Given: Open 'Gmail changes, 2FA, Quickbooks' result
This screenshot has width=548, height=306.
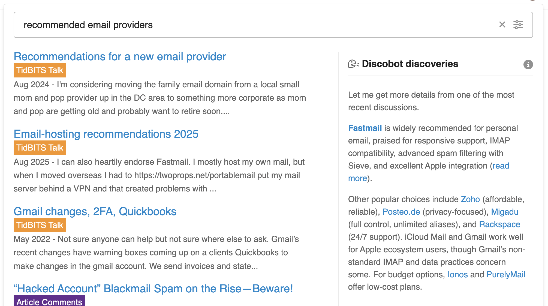Looking at the screenshot, I should (95, 211).
